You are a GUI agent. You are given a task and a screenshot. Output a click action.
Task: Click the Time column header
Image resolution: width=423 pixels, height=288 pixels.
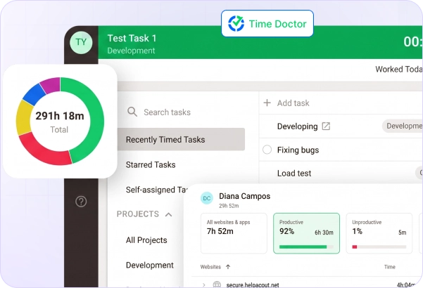click(390, 267)
